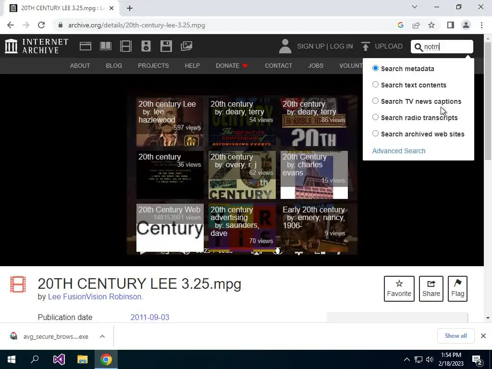Open the PROJECTS menu item
The width and height of the screenshot is (492, 369).
(153, 65)
